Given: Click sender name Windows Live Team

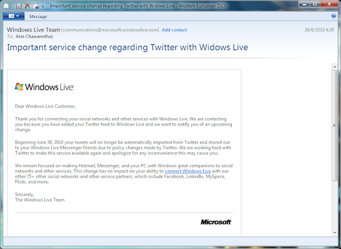Looking at the screenshot, I should coord(34,29).
